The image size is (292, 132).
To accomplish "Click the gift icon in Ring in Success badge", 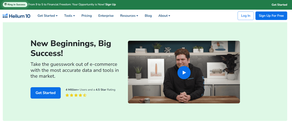I will pos(6,4).
